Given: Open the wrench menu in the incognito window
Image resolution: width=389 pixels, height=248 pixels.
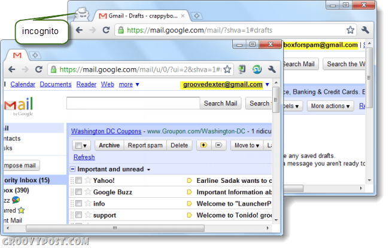Looking at the screenshot, I should (x=365, y=30).
